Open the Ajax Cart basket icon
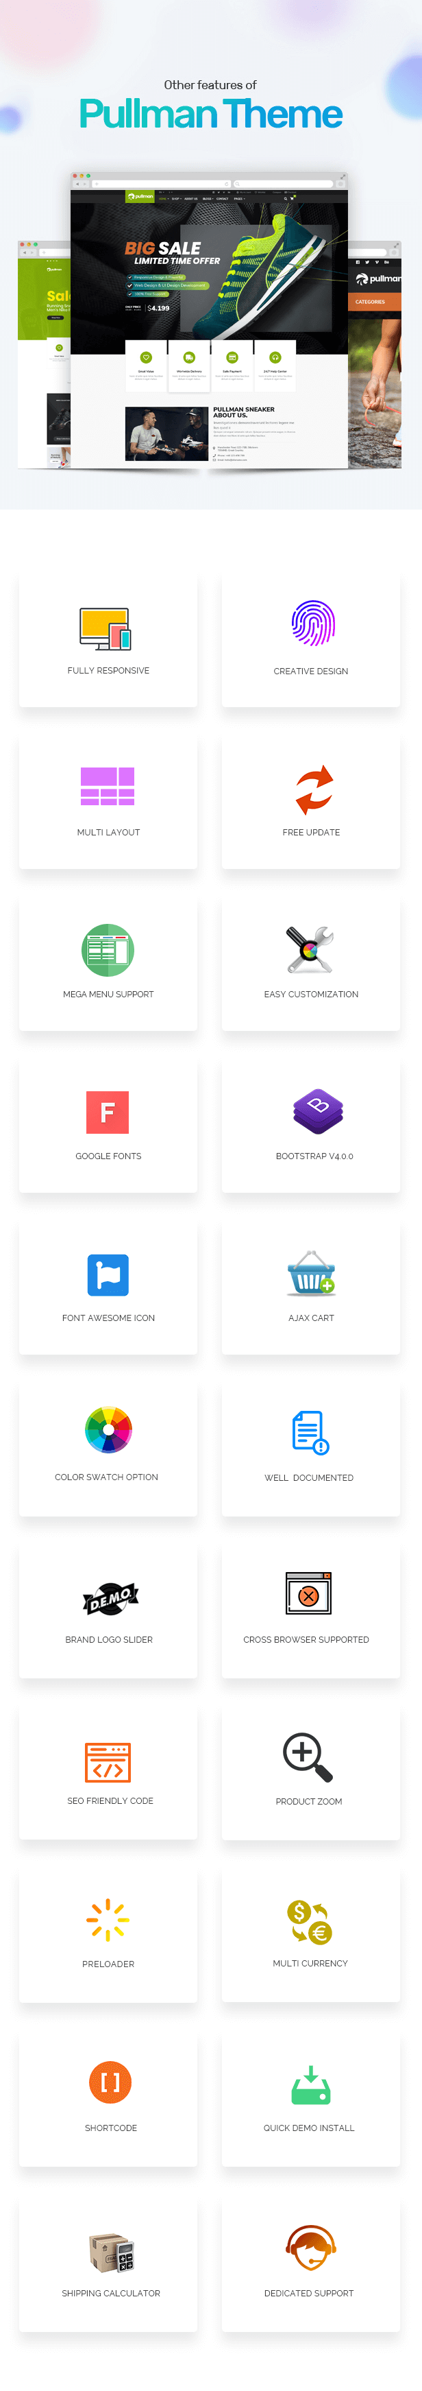This screenshot has height=2391, width=422. tap(311, 1272)
